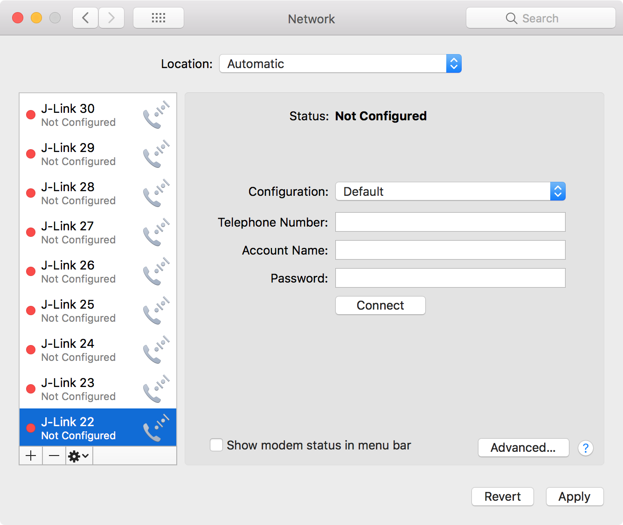Image resolution: width=623 pixels, height=525 pixels.
Task: Go forward with the right chevron button
Action: (111, 18)
